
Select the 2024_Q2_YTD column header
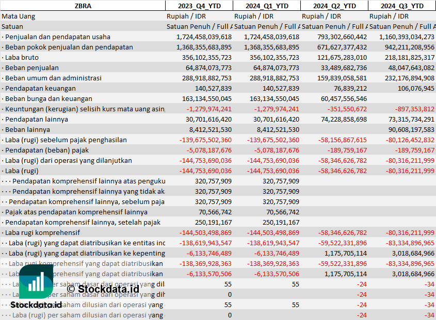pyautogui.click(x=334, y=6)
